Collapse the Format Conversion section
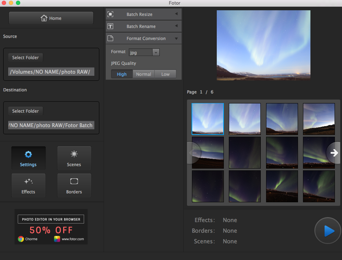 [x=176, y=38]
